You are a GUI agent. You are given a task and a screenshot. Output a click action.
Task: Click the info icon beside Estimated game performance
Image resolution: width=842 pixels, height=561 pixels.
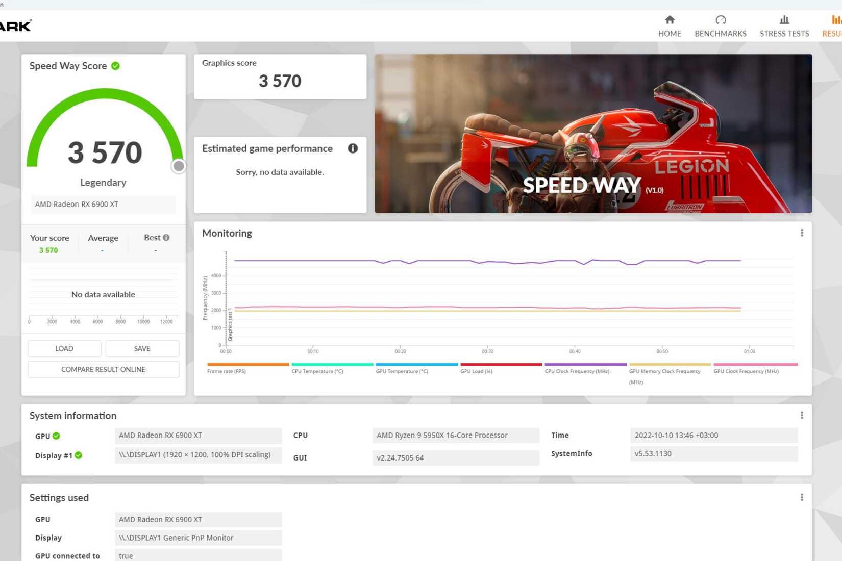(353, 148)
